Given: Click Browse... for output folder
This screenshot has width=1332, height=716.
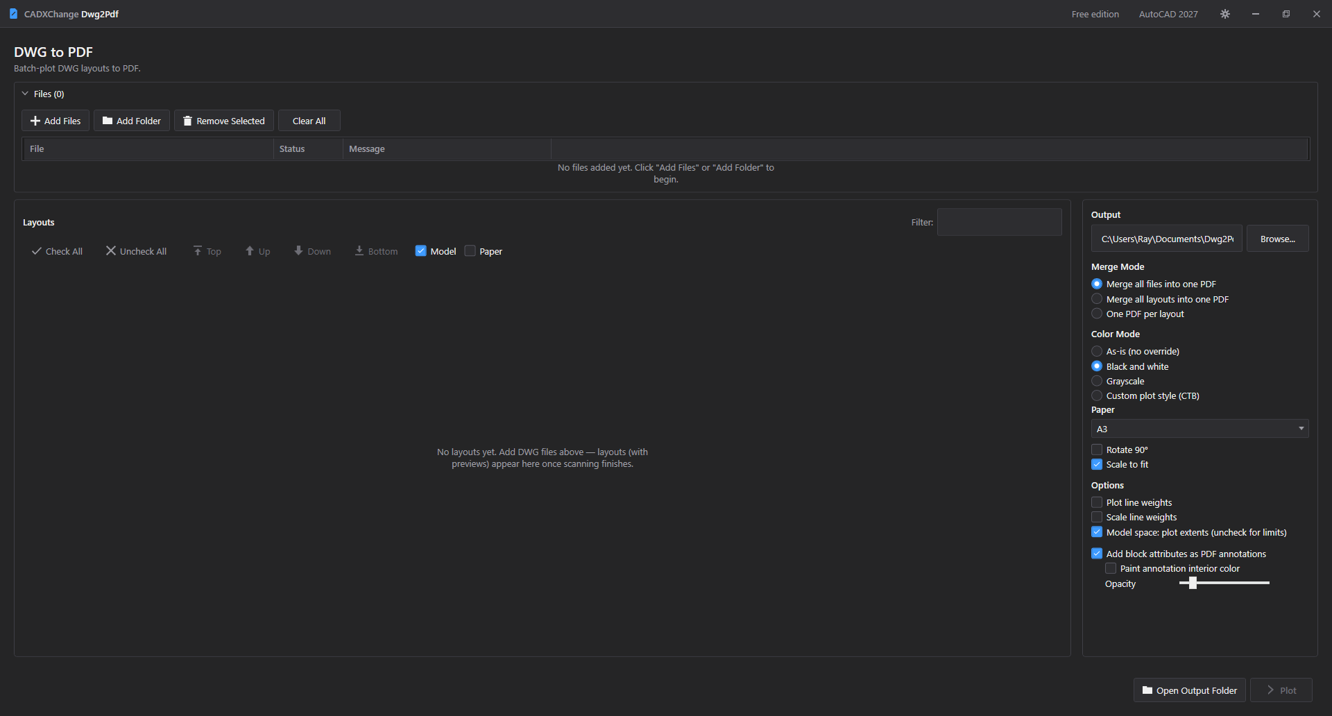Looking at the screenshot, I should pos(1277,239).
